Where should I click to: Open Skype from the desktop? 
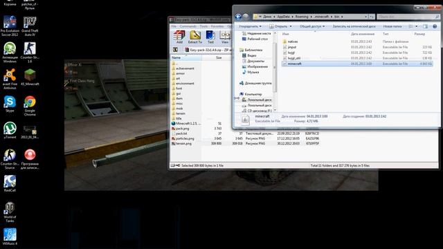[x=10, y=104]
